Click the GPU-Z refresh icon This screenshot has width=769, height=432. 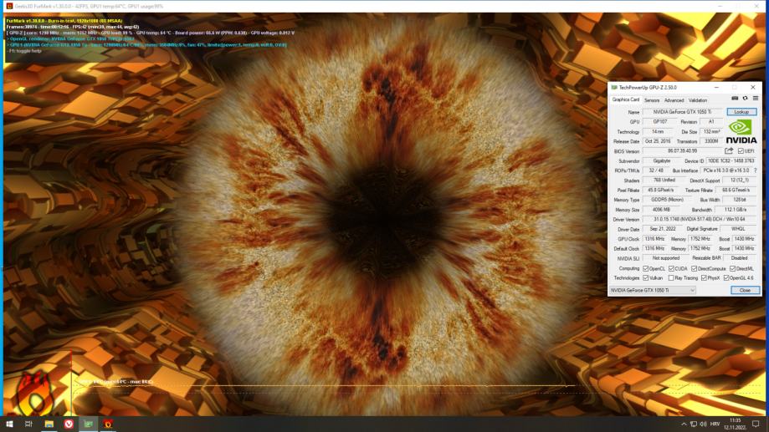click(x=745, y=99)
